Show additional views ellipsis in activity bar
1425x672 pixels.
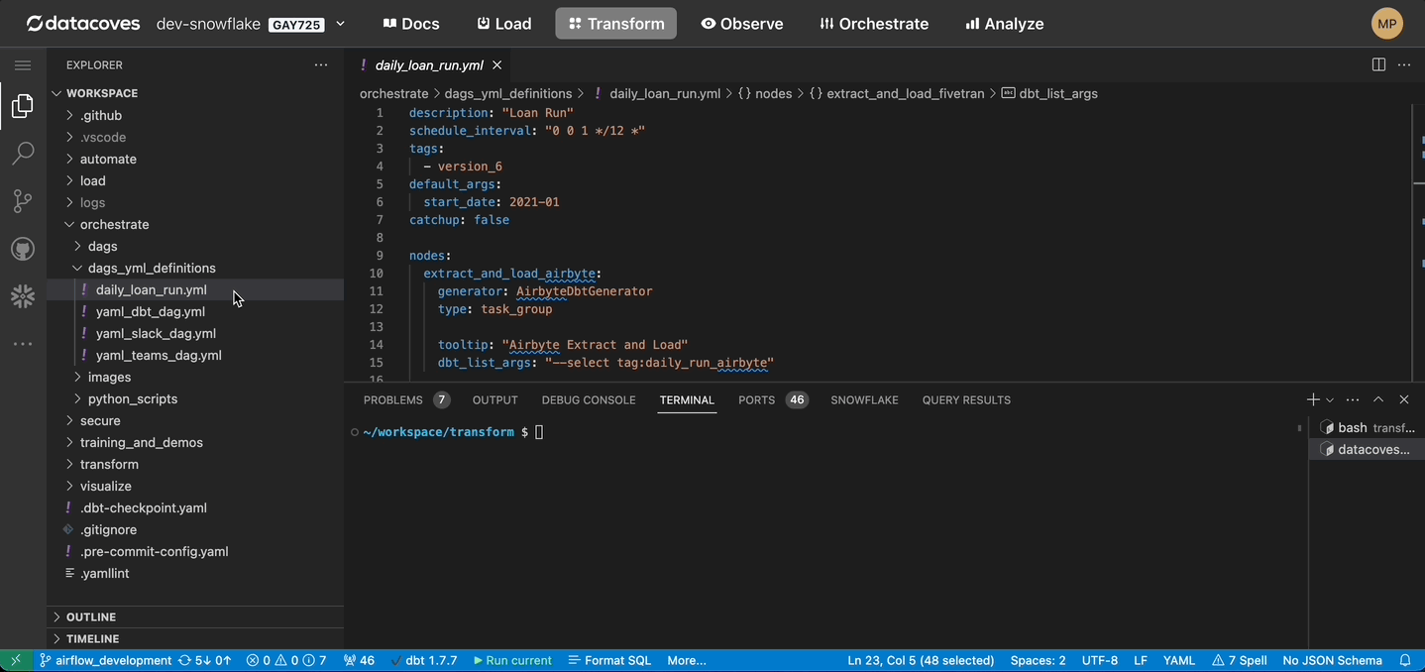[x=23, y=344]
